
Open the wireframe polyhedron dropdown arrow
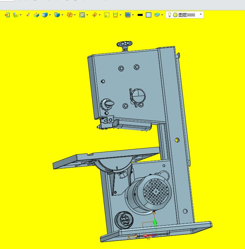75,15
